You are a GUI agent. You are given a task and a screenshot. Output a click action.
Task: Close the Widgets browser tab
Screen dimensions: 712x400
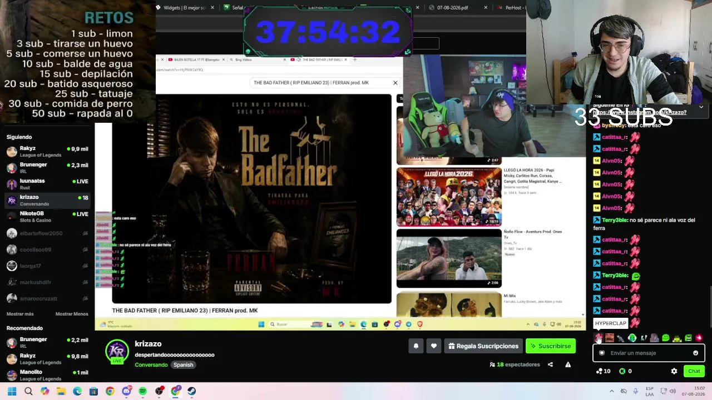[212, 8]
